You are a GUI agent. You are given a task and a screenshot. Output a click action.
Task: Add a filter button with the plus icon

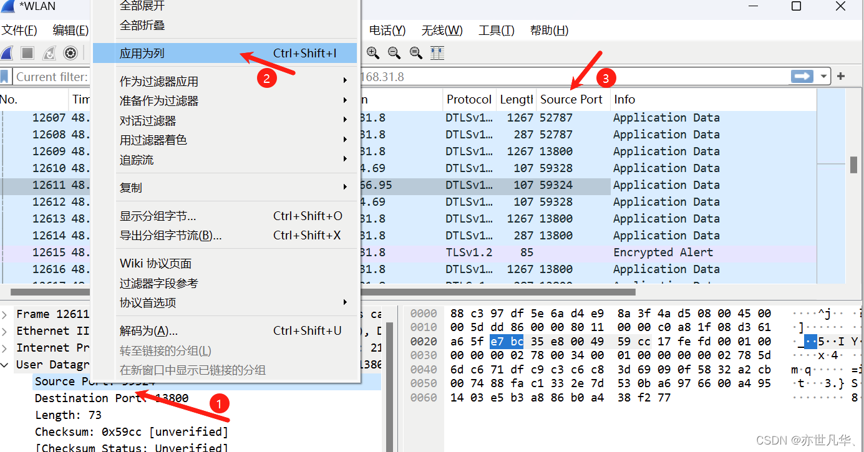click(x=841, y=76)
